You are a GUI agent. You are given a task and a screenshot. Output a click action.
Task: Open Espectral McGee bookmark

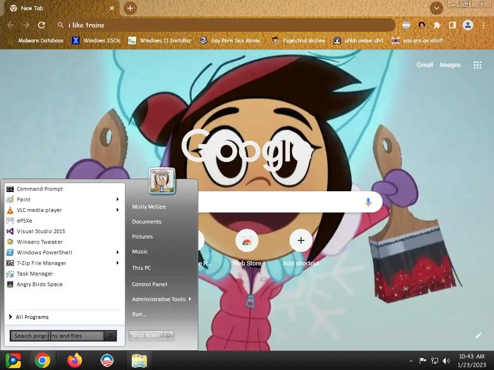[x=299, y=40]
